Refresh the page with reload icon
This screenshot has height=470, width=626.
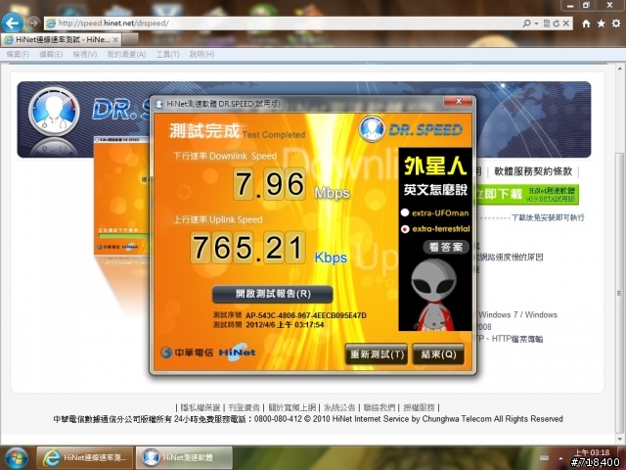pyautogui.click(x=557, y=23)
